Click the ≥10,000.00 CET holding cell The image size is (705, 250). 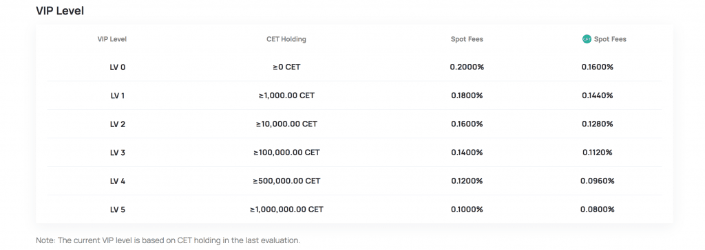tap(286, 124)
